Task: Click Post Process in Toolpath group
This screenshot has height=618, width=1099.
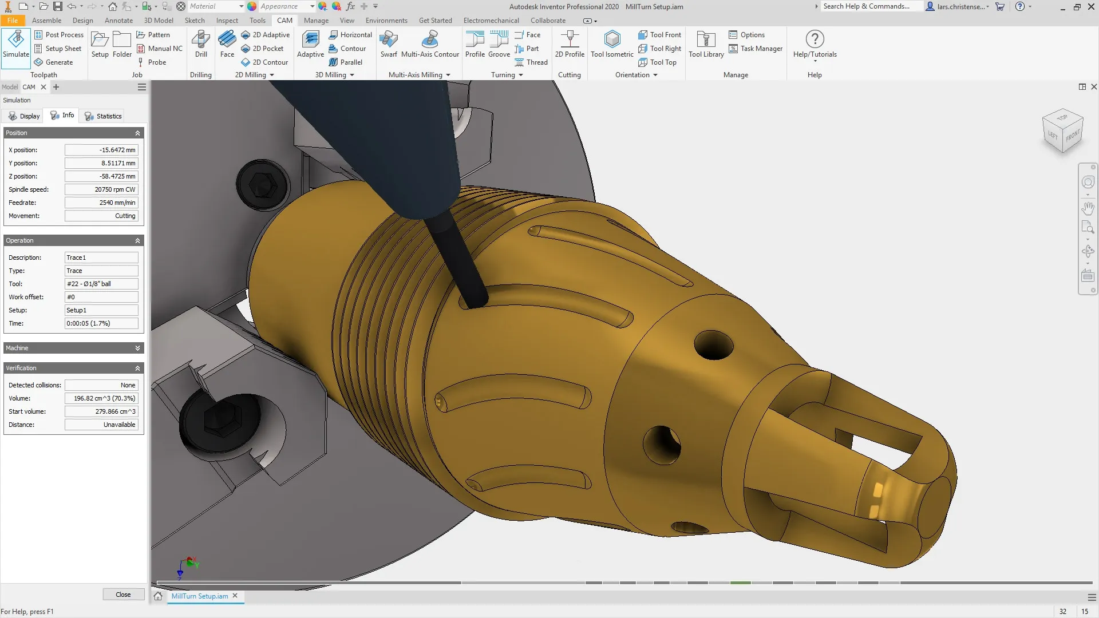Action: pos(59,34)
